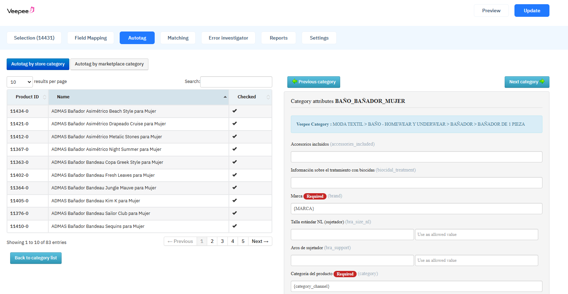Screen dimensions: 568x294
Task: Click 'ADMAS Bañador Asimétrico Drapeado Cruise para Mujer'
Action: [x=108, y=124]
